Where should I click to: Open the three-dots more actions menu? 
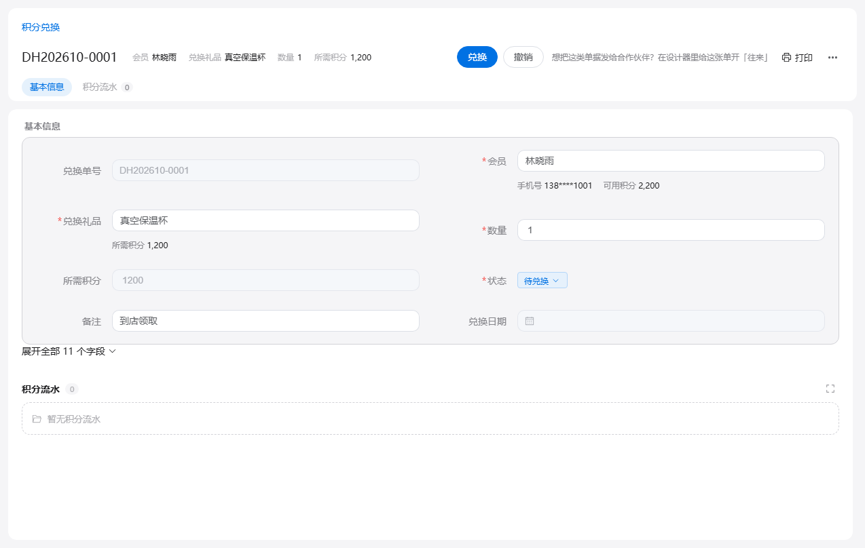(832, 58)
